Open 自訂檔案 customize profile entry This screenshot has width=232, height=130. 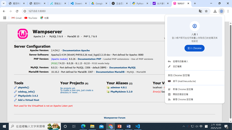pyautogui.click(x=195, y=66)
